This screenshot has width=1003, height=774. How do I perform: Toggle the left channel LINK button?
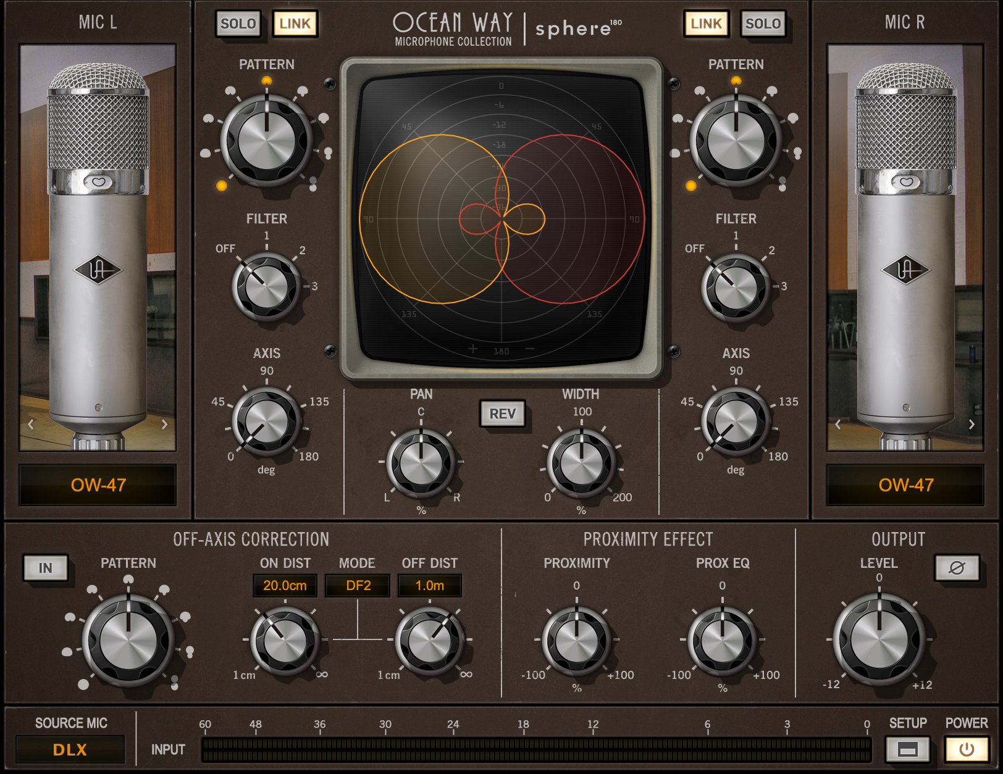(295, 24)
